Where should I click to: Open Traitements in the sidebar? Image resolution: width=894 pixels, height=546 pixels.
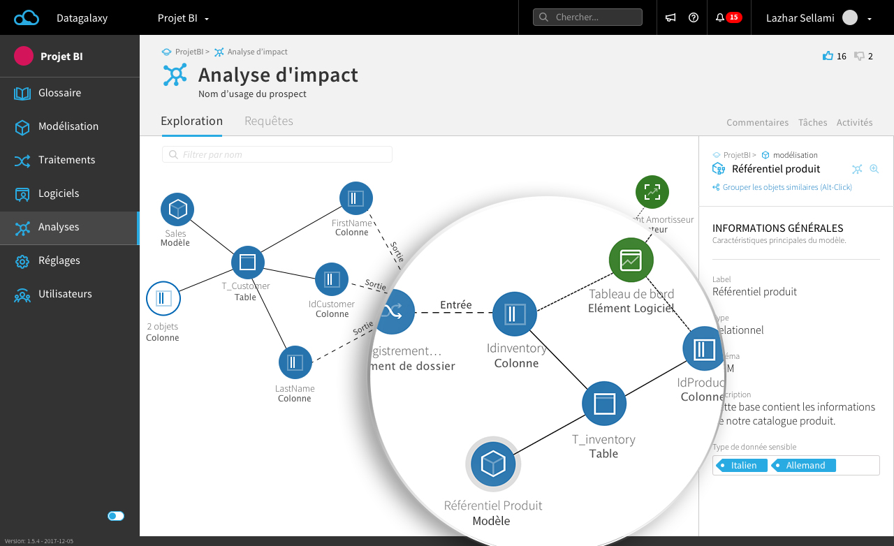[66, 160]
